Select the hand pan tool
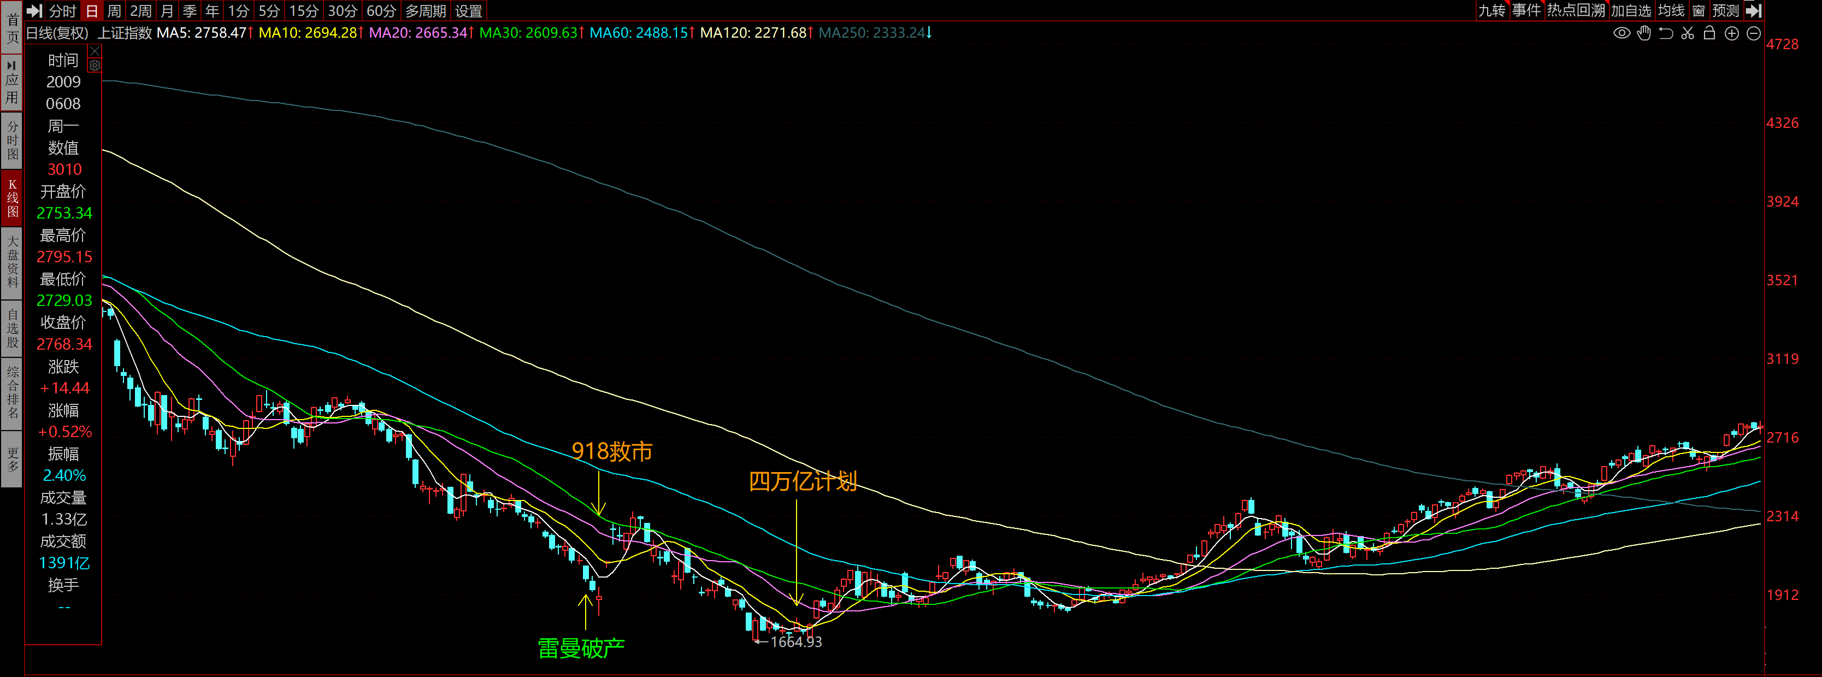1822x677 pixels. click(x=1644, y=33)
